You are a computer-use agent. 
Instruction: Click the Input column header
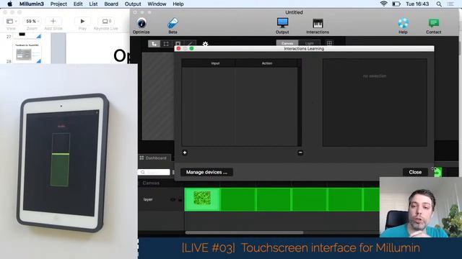215,63
